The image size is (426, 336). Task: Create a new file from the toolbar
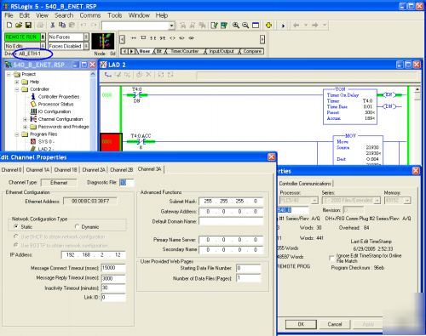(9, 26)
